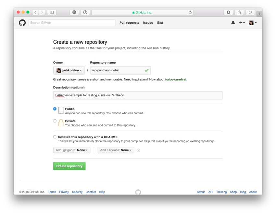The height and width of the screenshot is (214, 276).
Task: Use the turbo-carnival name suggestion
Action: tap(176, 79)
